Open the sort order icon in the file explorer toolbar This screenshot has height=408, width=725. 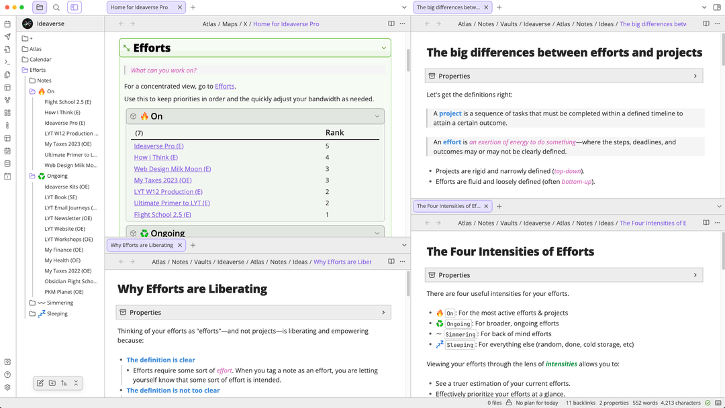(64, 383)
